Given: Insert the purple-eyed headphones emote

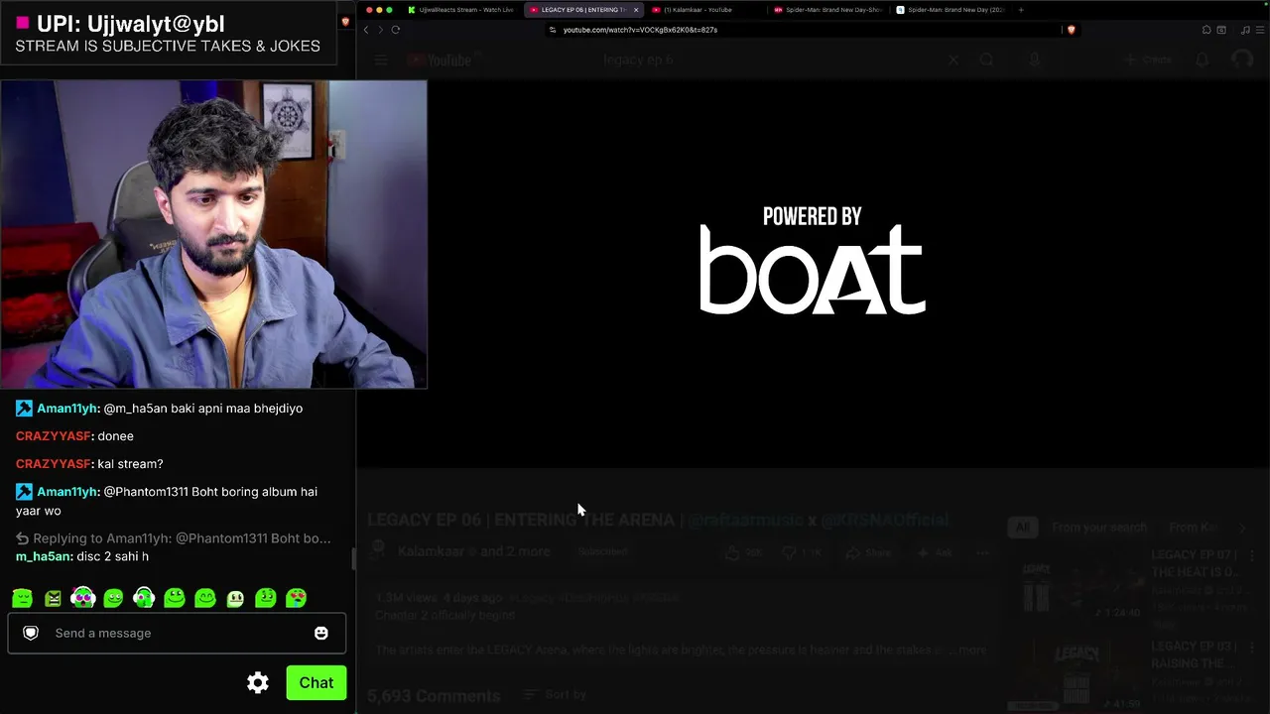Looking at the screenshot, I should pos(83,598).
